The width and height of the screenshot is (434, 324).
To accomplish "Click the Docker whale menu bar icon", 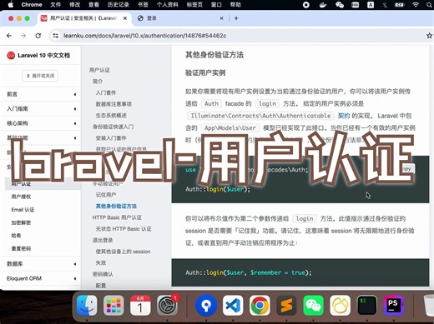I will pyautogui.click(x=323, y=4).
